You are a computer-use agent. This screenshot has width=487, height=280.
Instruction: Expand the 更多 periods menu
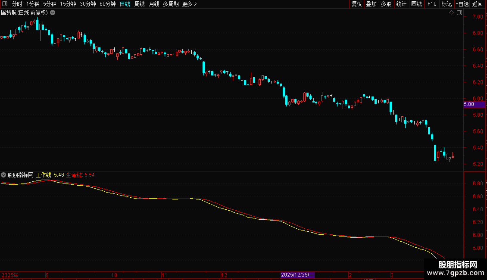pyautogui.click(x=190, y=4)
